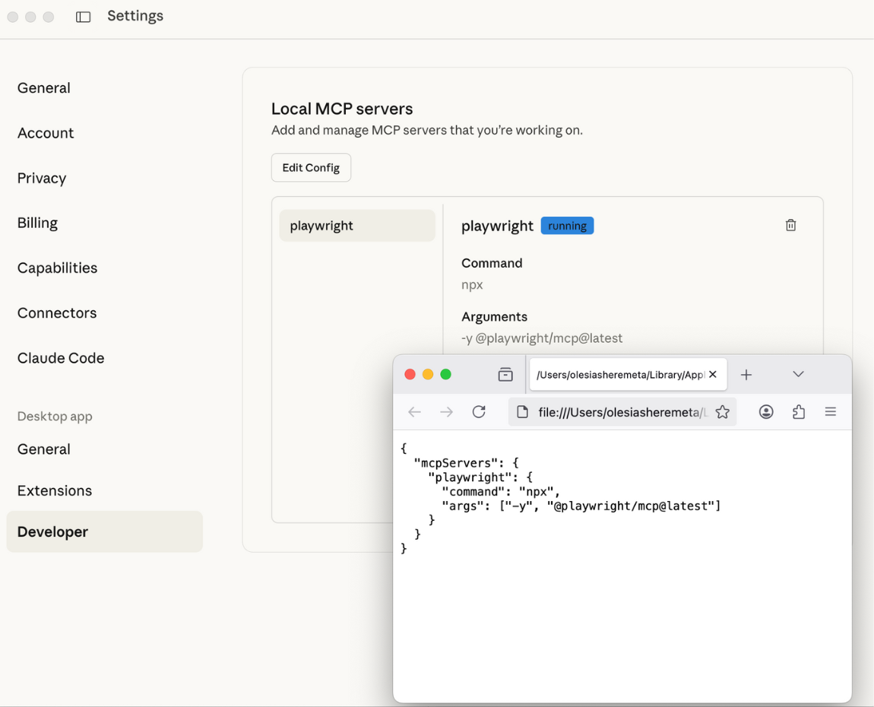
Task: Click the browser forward arrow
Action: [446, 412]
